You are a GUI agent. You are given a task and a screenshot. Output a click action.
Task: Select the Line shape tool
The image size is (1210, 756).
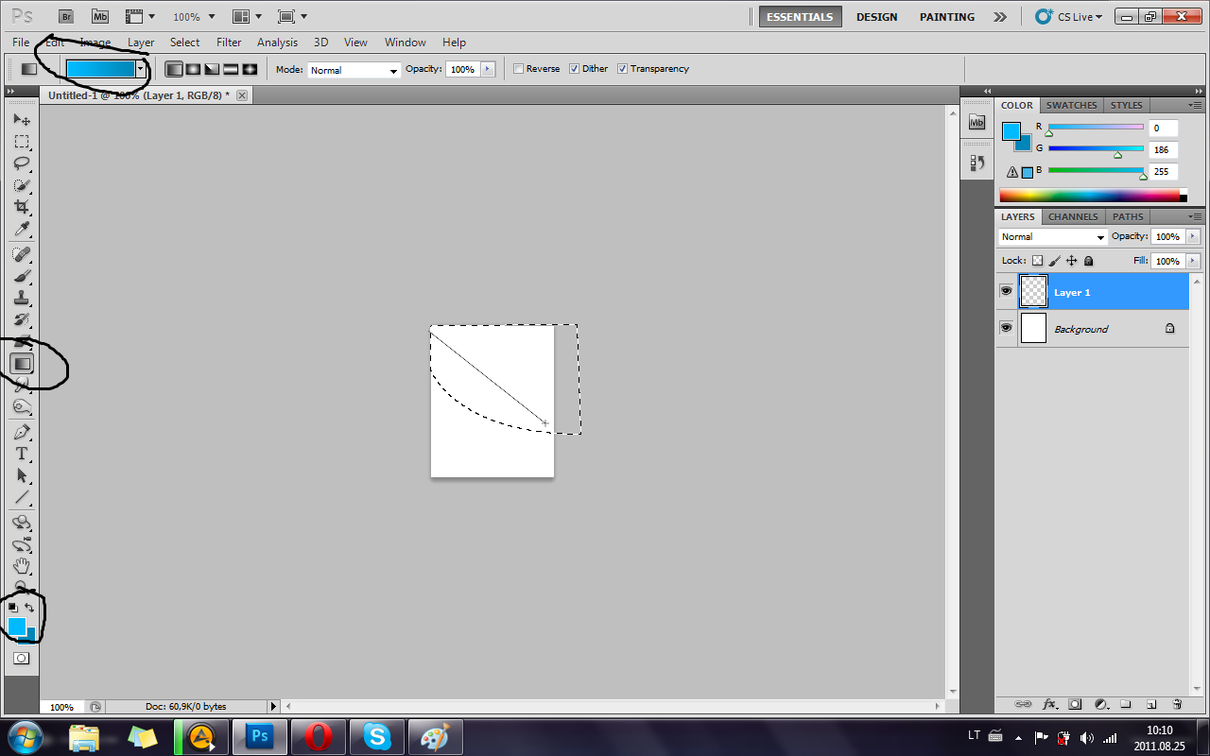click(22, 497)
